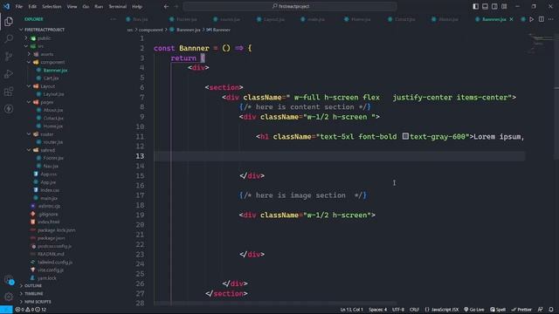Viewport: 559px width, 314px height.
Task: Open Cart.jsx in explorer
Action: (51, 78)
